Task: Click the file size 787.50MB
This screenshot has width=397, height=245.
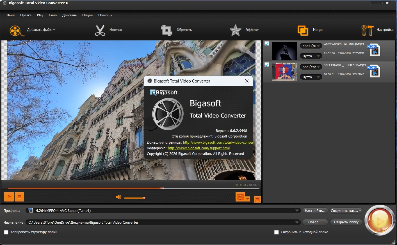Action: [x=358, y=53]
